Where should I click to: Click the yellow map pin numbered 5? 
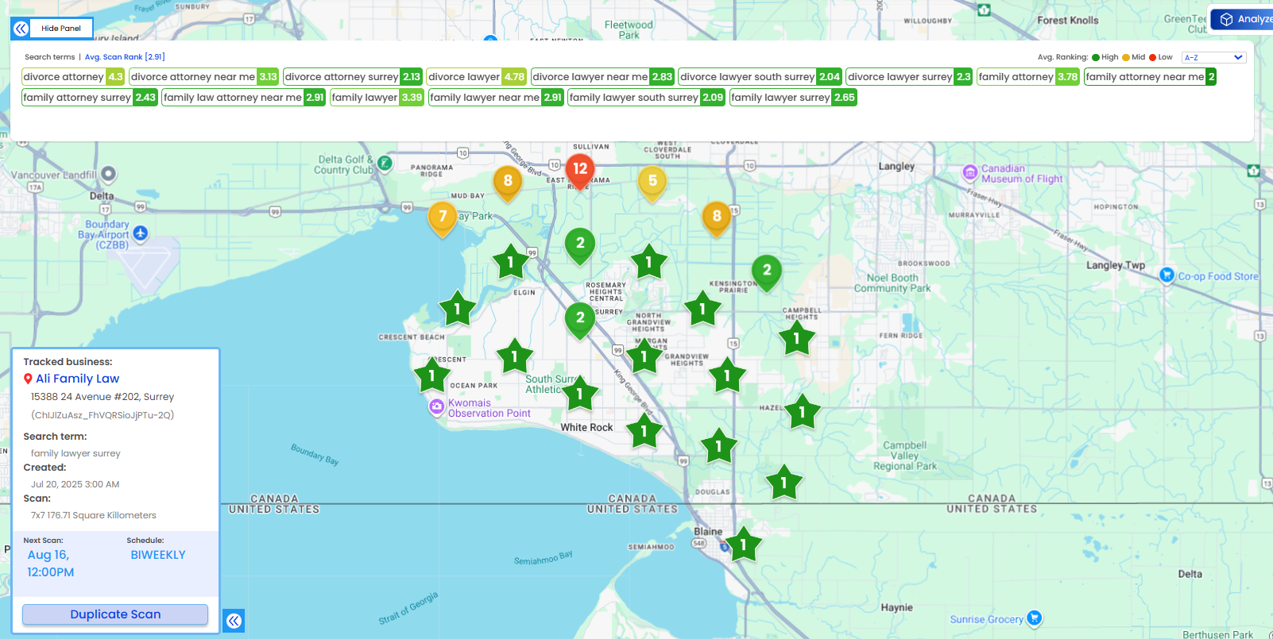tap(652, 182)
